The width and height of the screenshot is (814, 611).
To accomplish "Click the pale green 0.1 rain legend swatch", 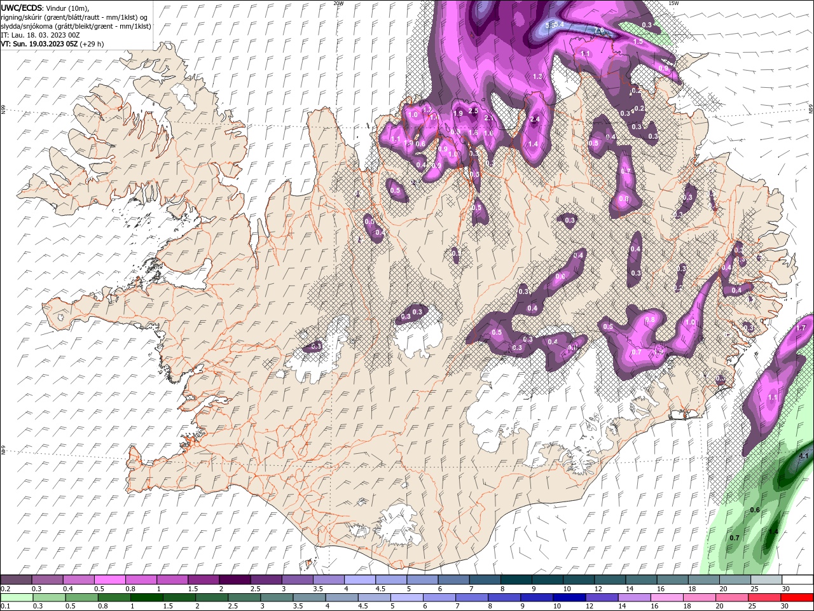I will [x=17, y=598].
